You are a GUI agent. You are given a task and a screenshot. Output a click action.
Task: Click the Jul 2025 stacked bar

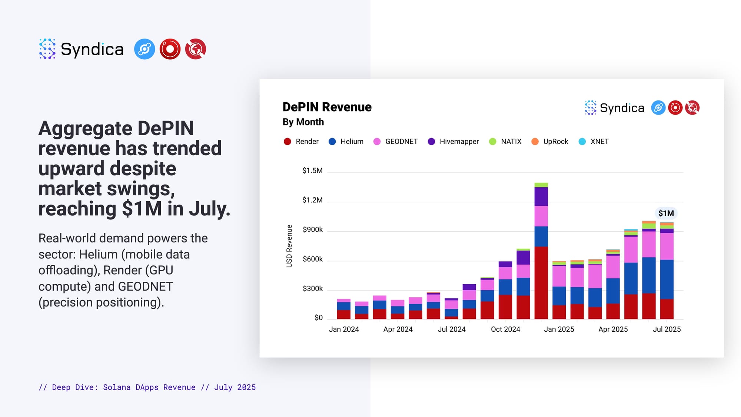(667, 271)
